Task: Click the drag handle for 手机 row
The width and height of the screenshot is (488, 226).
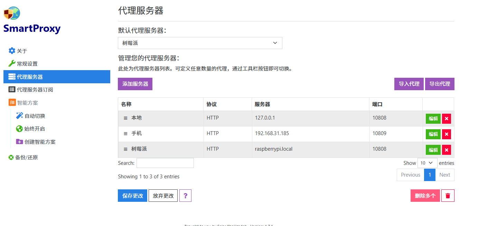Action: [125, 134]
